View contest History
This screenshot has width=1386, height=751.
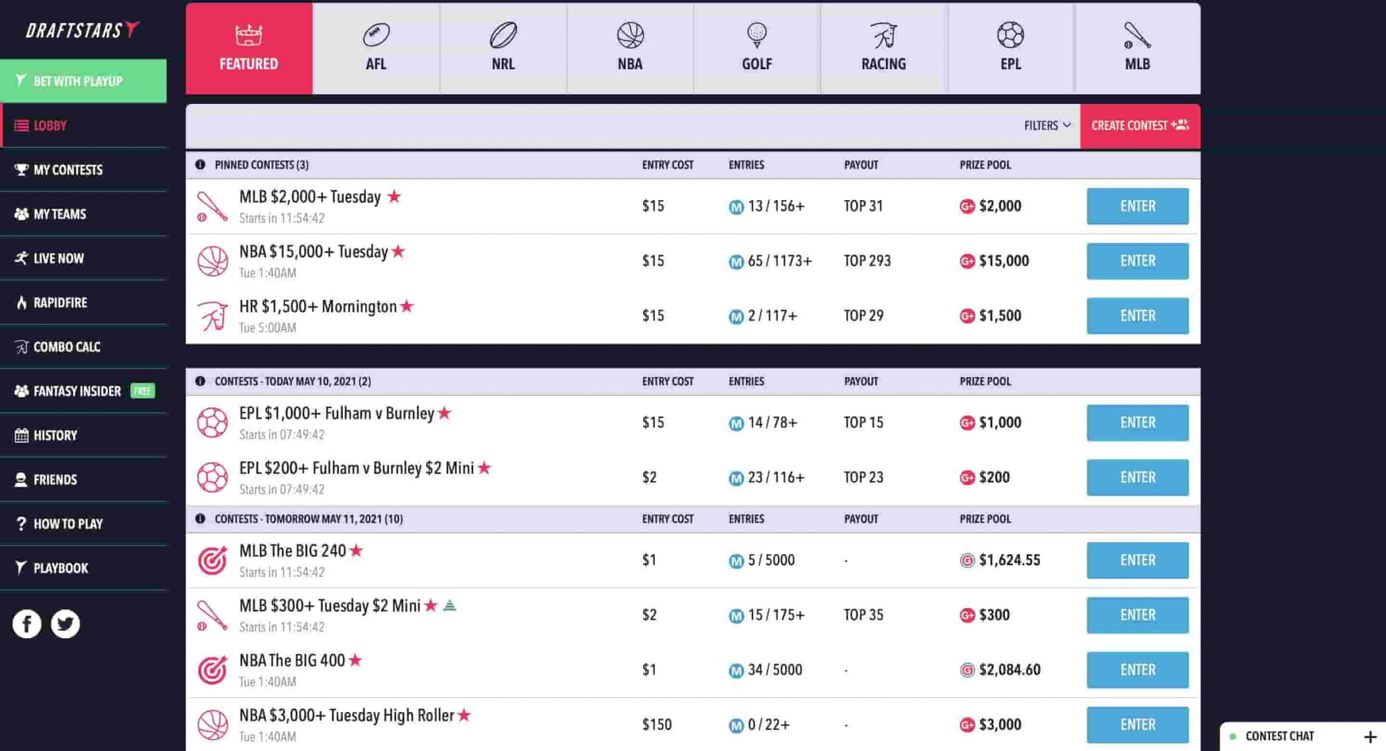coord(83,436)
